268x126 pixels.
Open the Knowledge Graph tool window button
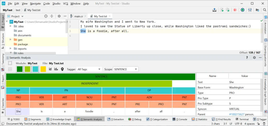tap(61, 119)
